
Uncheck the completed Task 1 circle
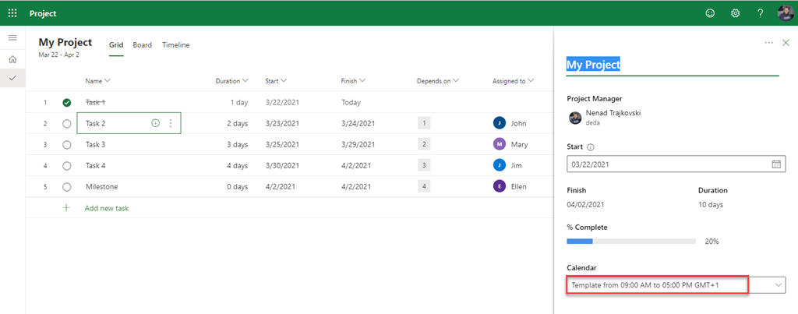click(67, 102)
